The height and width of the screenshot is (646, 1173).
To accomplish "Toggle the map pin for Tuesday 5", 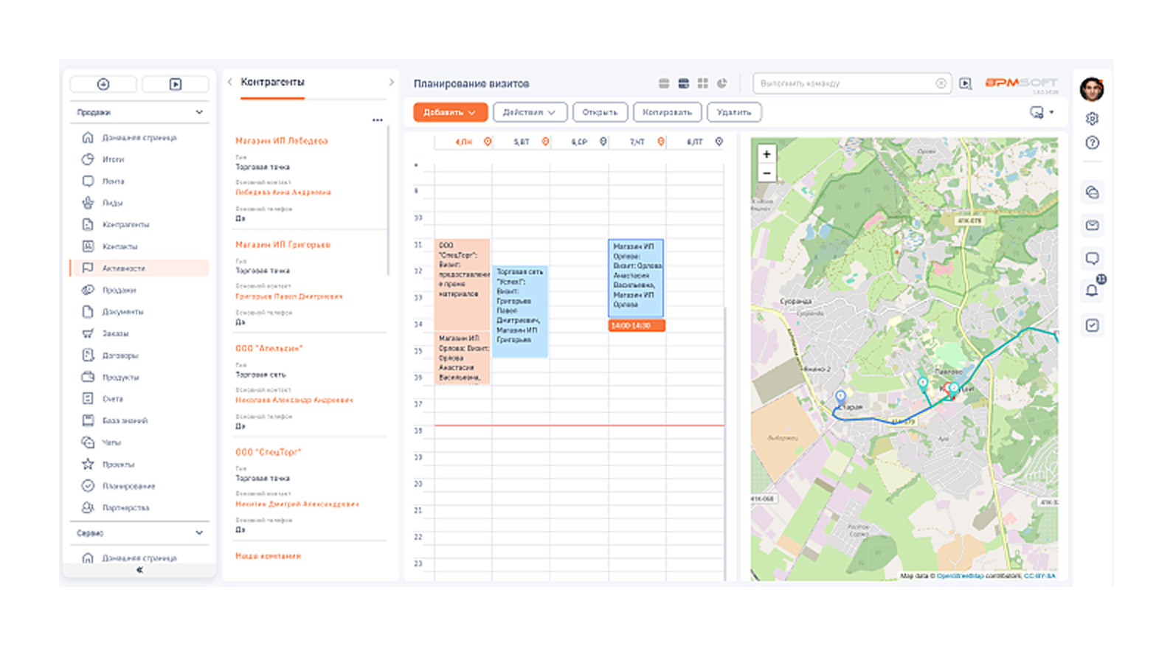I will pos(545,142).
